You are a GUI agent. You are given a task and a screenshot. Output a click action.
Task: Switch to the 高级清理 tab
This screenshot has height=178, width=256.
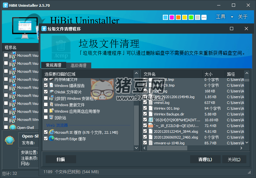tap(78, 65)
